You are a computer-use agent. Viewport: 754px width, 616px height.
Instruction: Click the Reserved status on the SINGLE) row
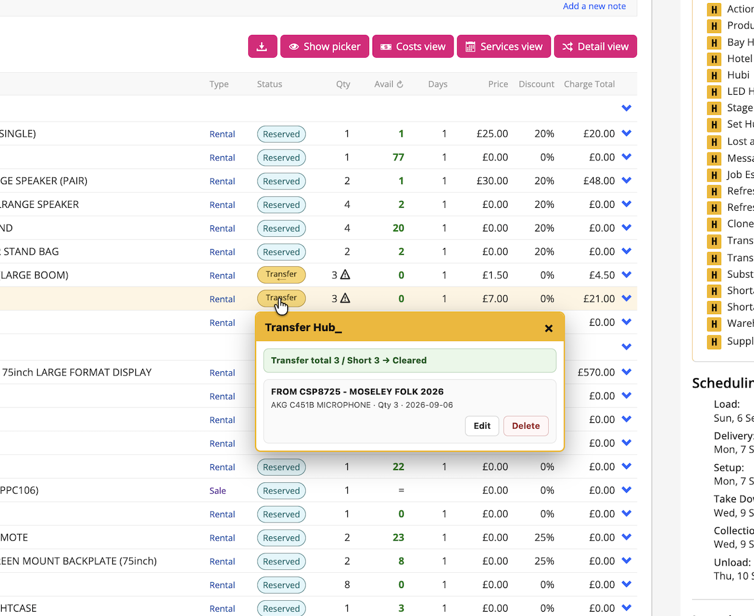coord(281,134)
